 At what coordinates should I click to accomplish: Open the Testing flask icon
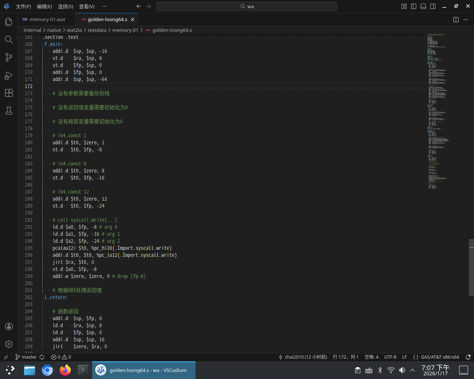pyautogui.click(x=9, y=111)
